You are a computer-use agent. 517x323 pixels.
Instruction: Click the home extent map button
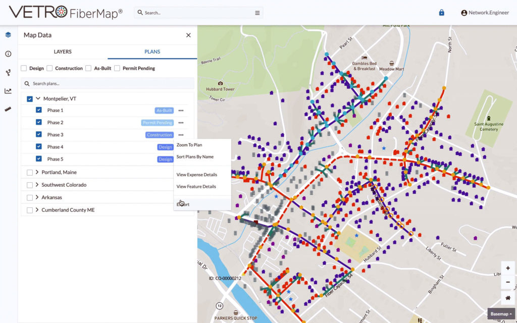508,298
